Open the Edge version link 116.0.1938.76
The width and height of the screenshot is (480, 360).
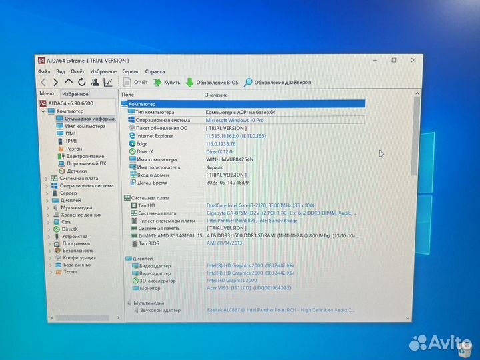pyautogui.click(x=221, y=144)
